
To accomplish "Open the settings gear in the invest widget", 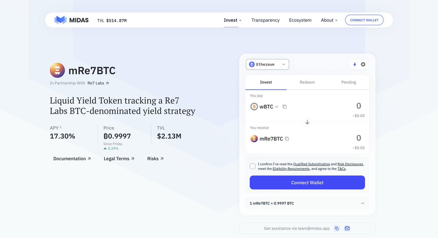I will (363, 65).
